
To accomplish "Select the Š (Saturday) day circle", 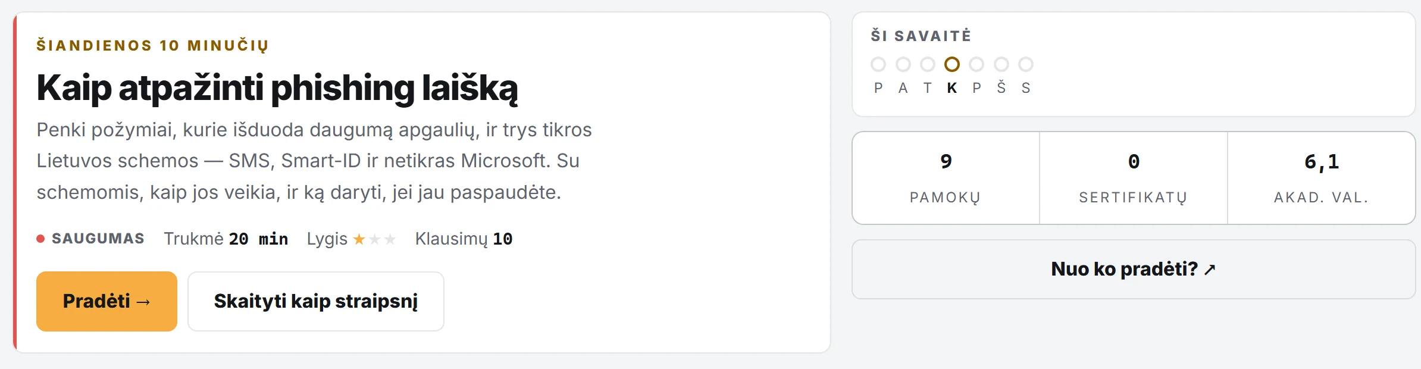I will (x=1001, y=64).
